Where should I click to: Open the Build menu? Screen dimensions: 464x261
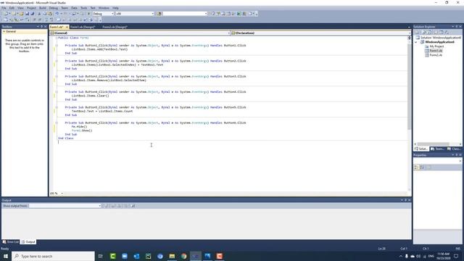coord(43,8)
